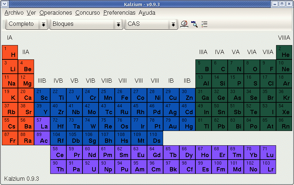Click the Lanthanum (La) element
The height and width of the screenshot is (185, 294).
(x=42, y=124)
